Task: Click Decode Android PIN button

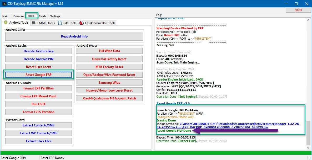Action: 39,59
